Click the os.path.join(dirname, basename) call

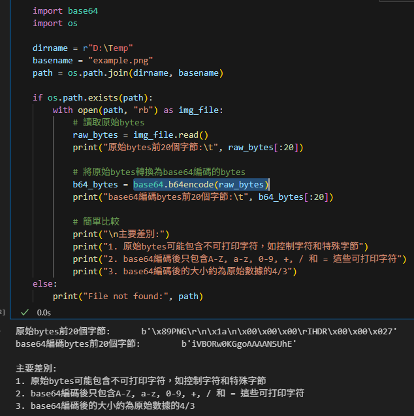tap(146, 73)
